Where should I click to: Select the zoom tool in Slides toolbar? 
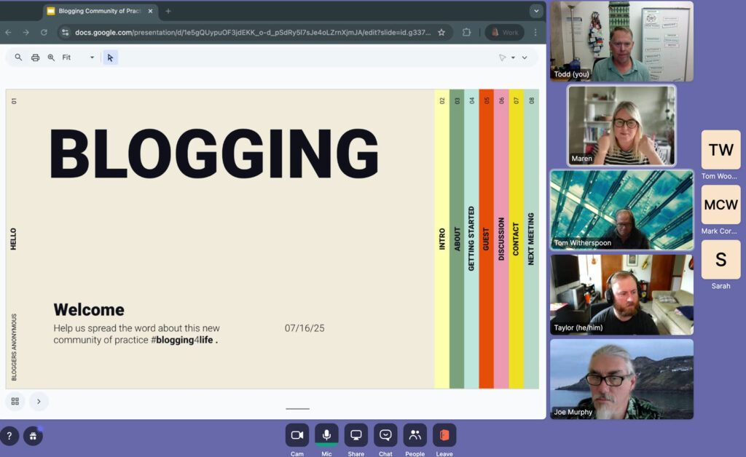coord(50,57)
